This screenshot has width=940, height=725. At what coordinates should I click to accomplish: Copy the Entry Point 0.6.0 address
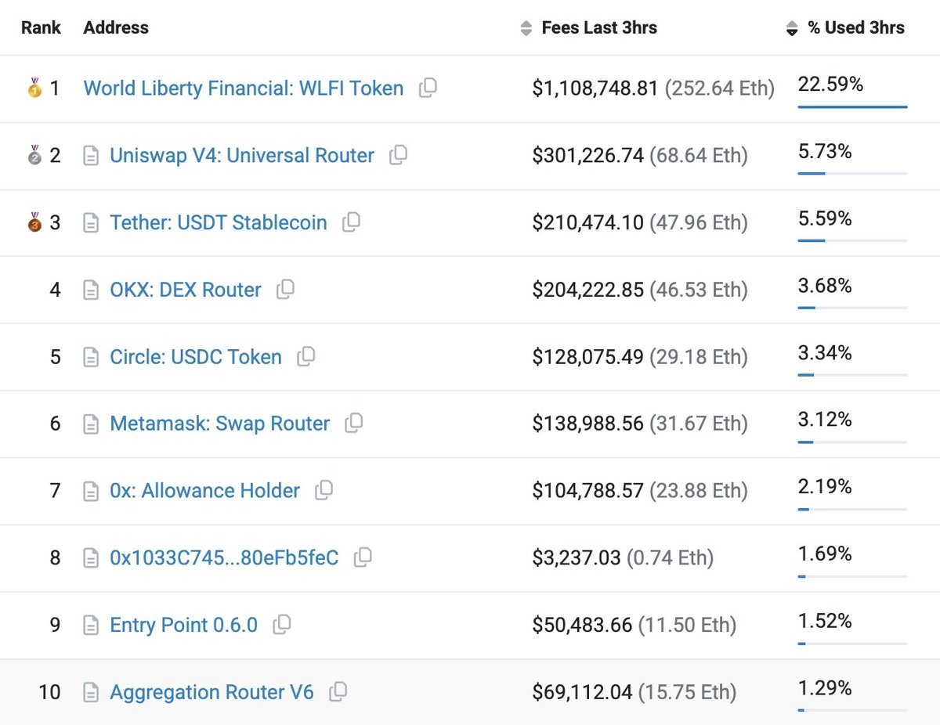point(282,625)
